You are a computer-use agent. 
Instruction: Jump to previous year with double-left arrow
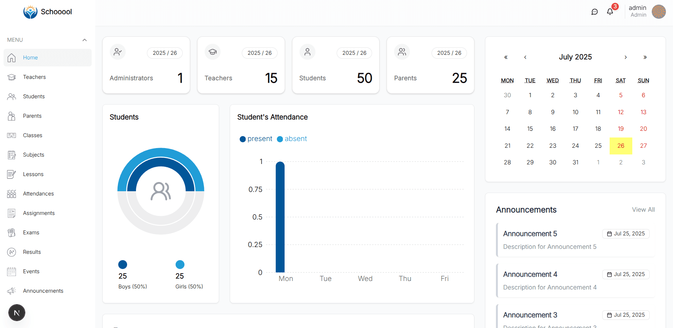pos(506,57)
